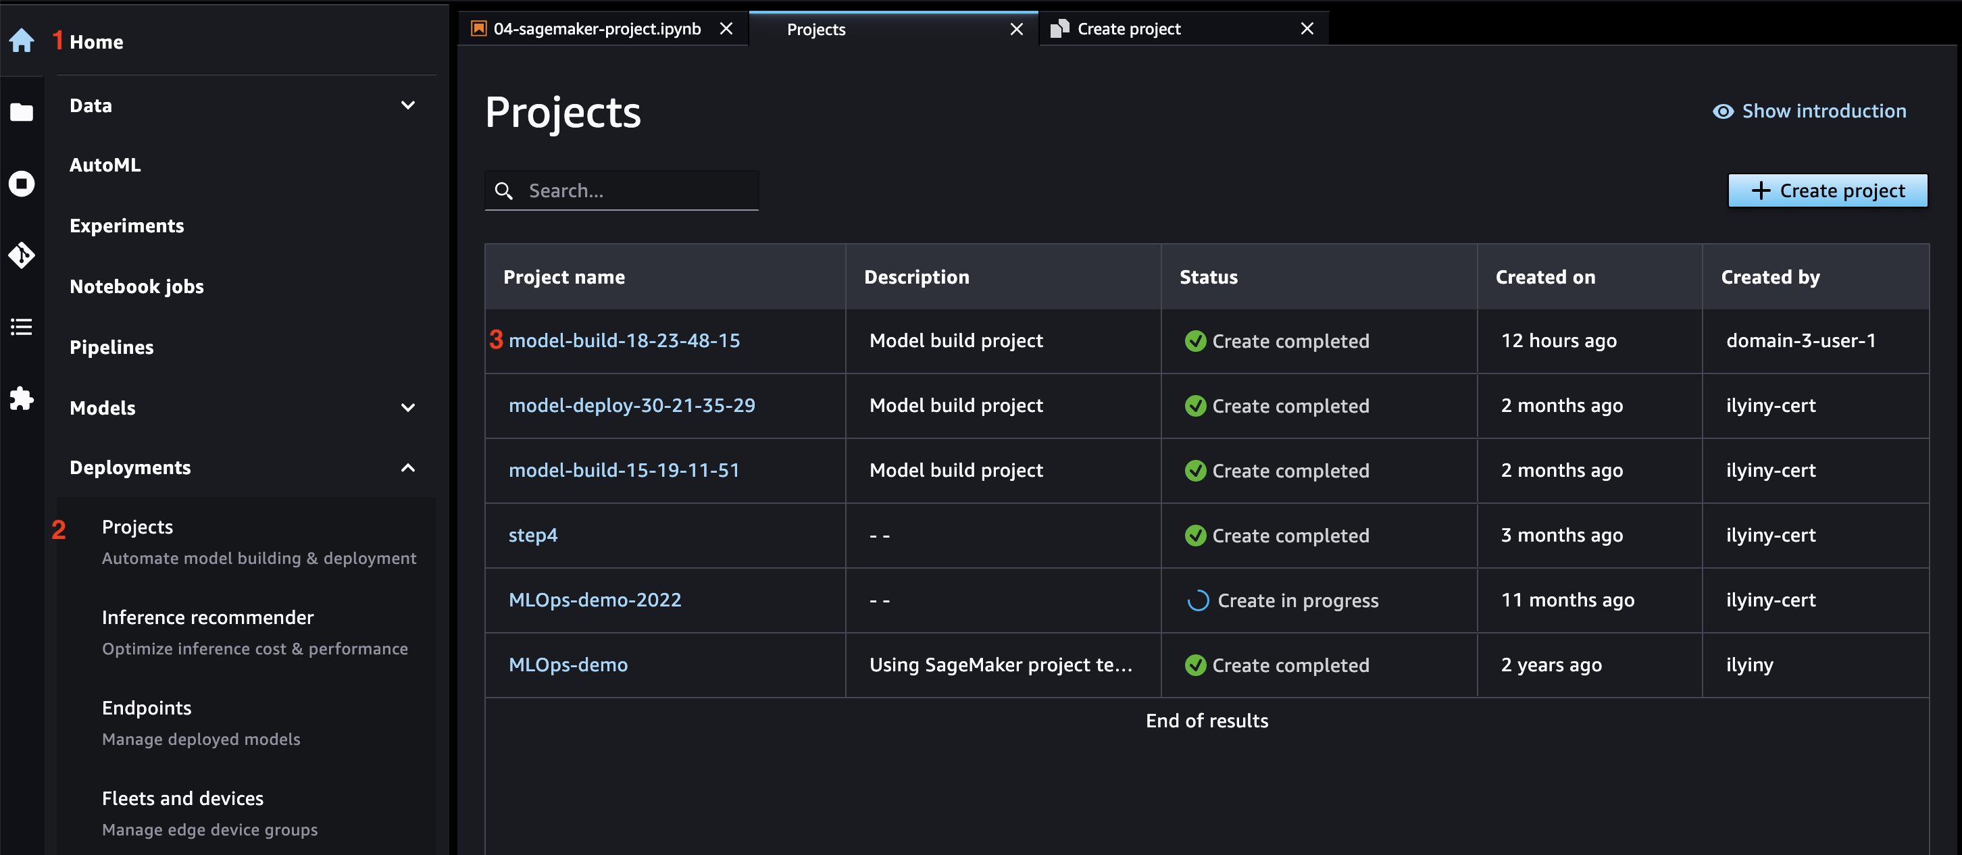Select Inference recommender in Deployments
This screenshot has height=855, width=1962.
coord(208,617)
